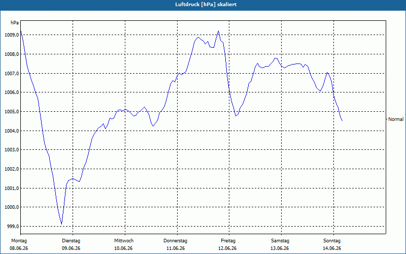Select the Dienstag 09.06.26 axis label
Screen dimensions: 406x254
(71, 244)
